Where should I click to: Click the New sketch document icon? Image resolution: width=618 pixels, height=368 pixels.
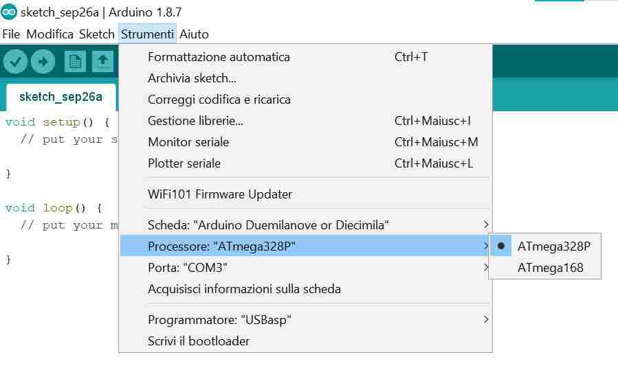point(75,62)
